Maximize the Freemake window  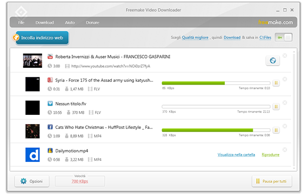pos(285,10)
